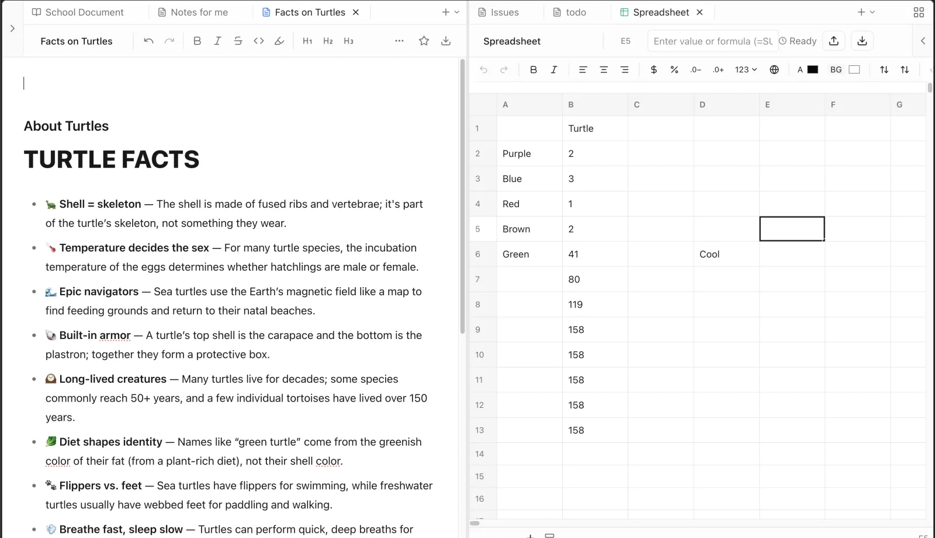Collapse the right panel chevron
The width and height of the screenshot is (935, 538).
pos(923,41)
